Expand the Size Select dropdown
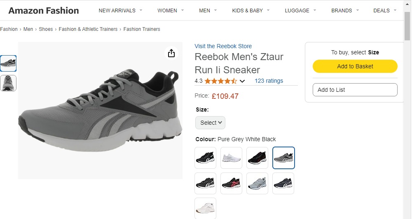Image resolution: width=412 pixels, height=219 pixels. click(x=211, y=123)
